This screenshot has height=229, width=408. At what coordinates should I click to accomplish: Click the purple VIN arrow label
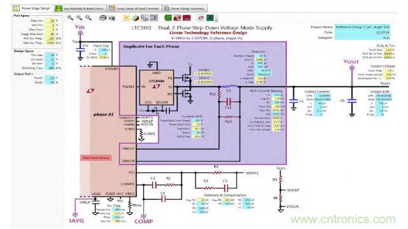point(80,27)
